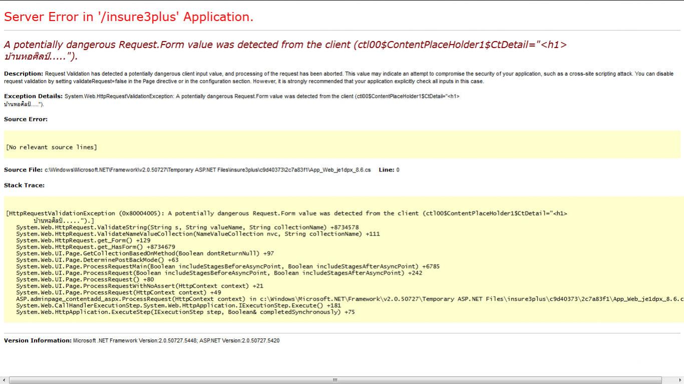Click the 'ProcessRequestMain' stack line

pos(228,266)
